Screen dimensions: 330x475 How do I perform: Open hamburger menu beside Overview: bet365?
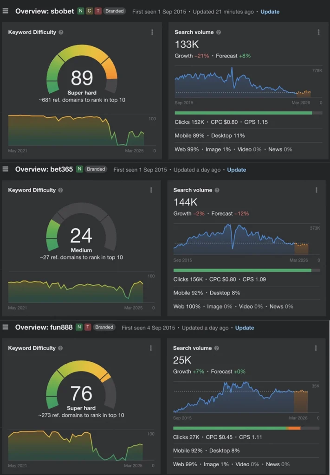(x=6, y=169)
